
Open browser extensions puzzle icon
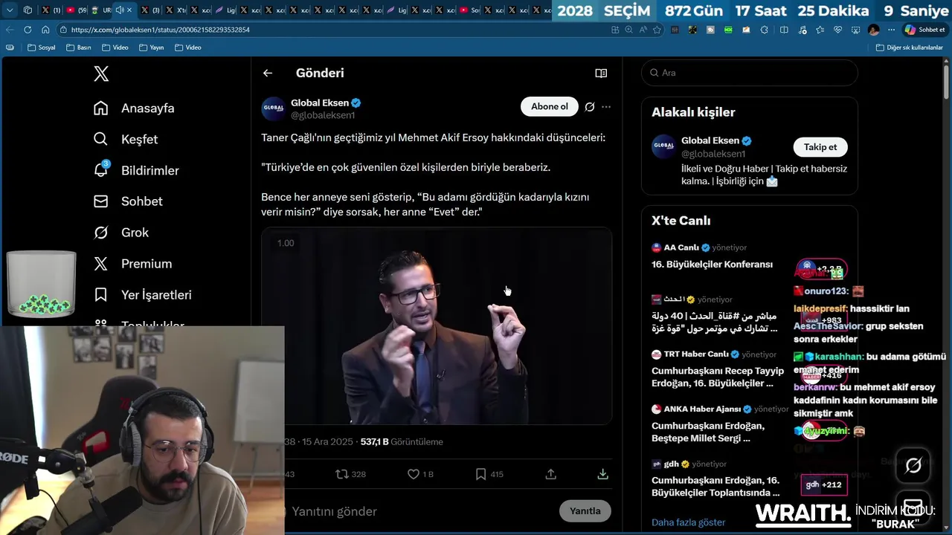(765, 30)
